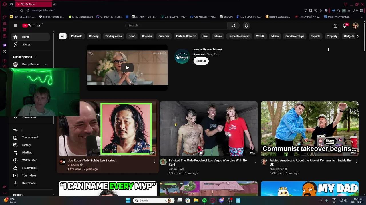Open the Communist takeover video thumbnail
Image resolution: width=366 pixels, height=205 pixels.
[310, 129]
